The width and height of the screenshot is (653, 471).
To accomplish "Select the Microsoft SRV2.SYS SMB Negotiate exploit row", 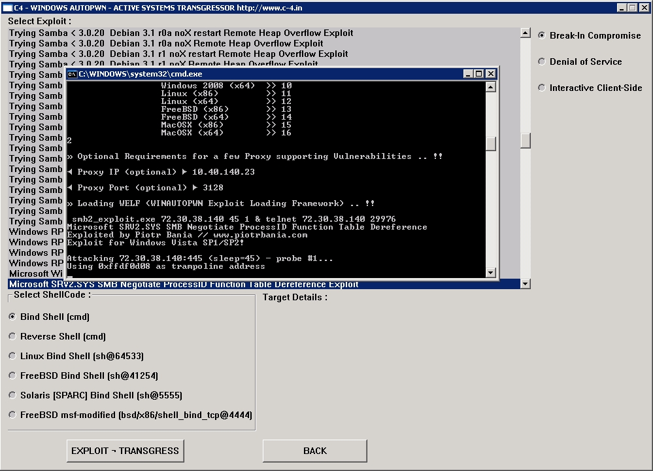I will tap(264, 284).
